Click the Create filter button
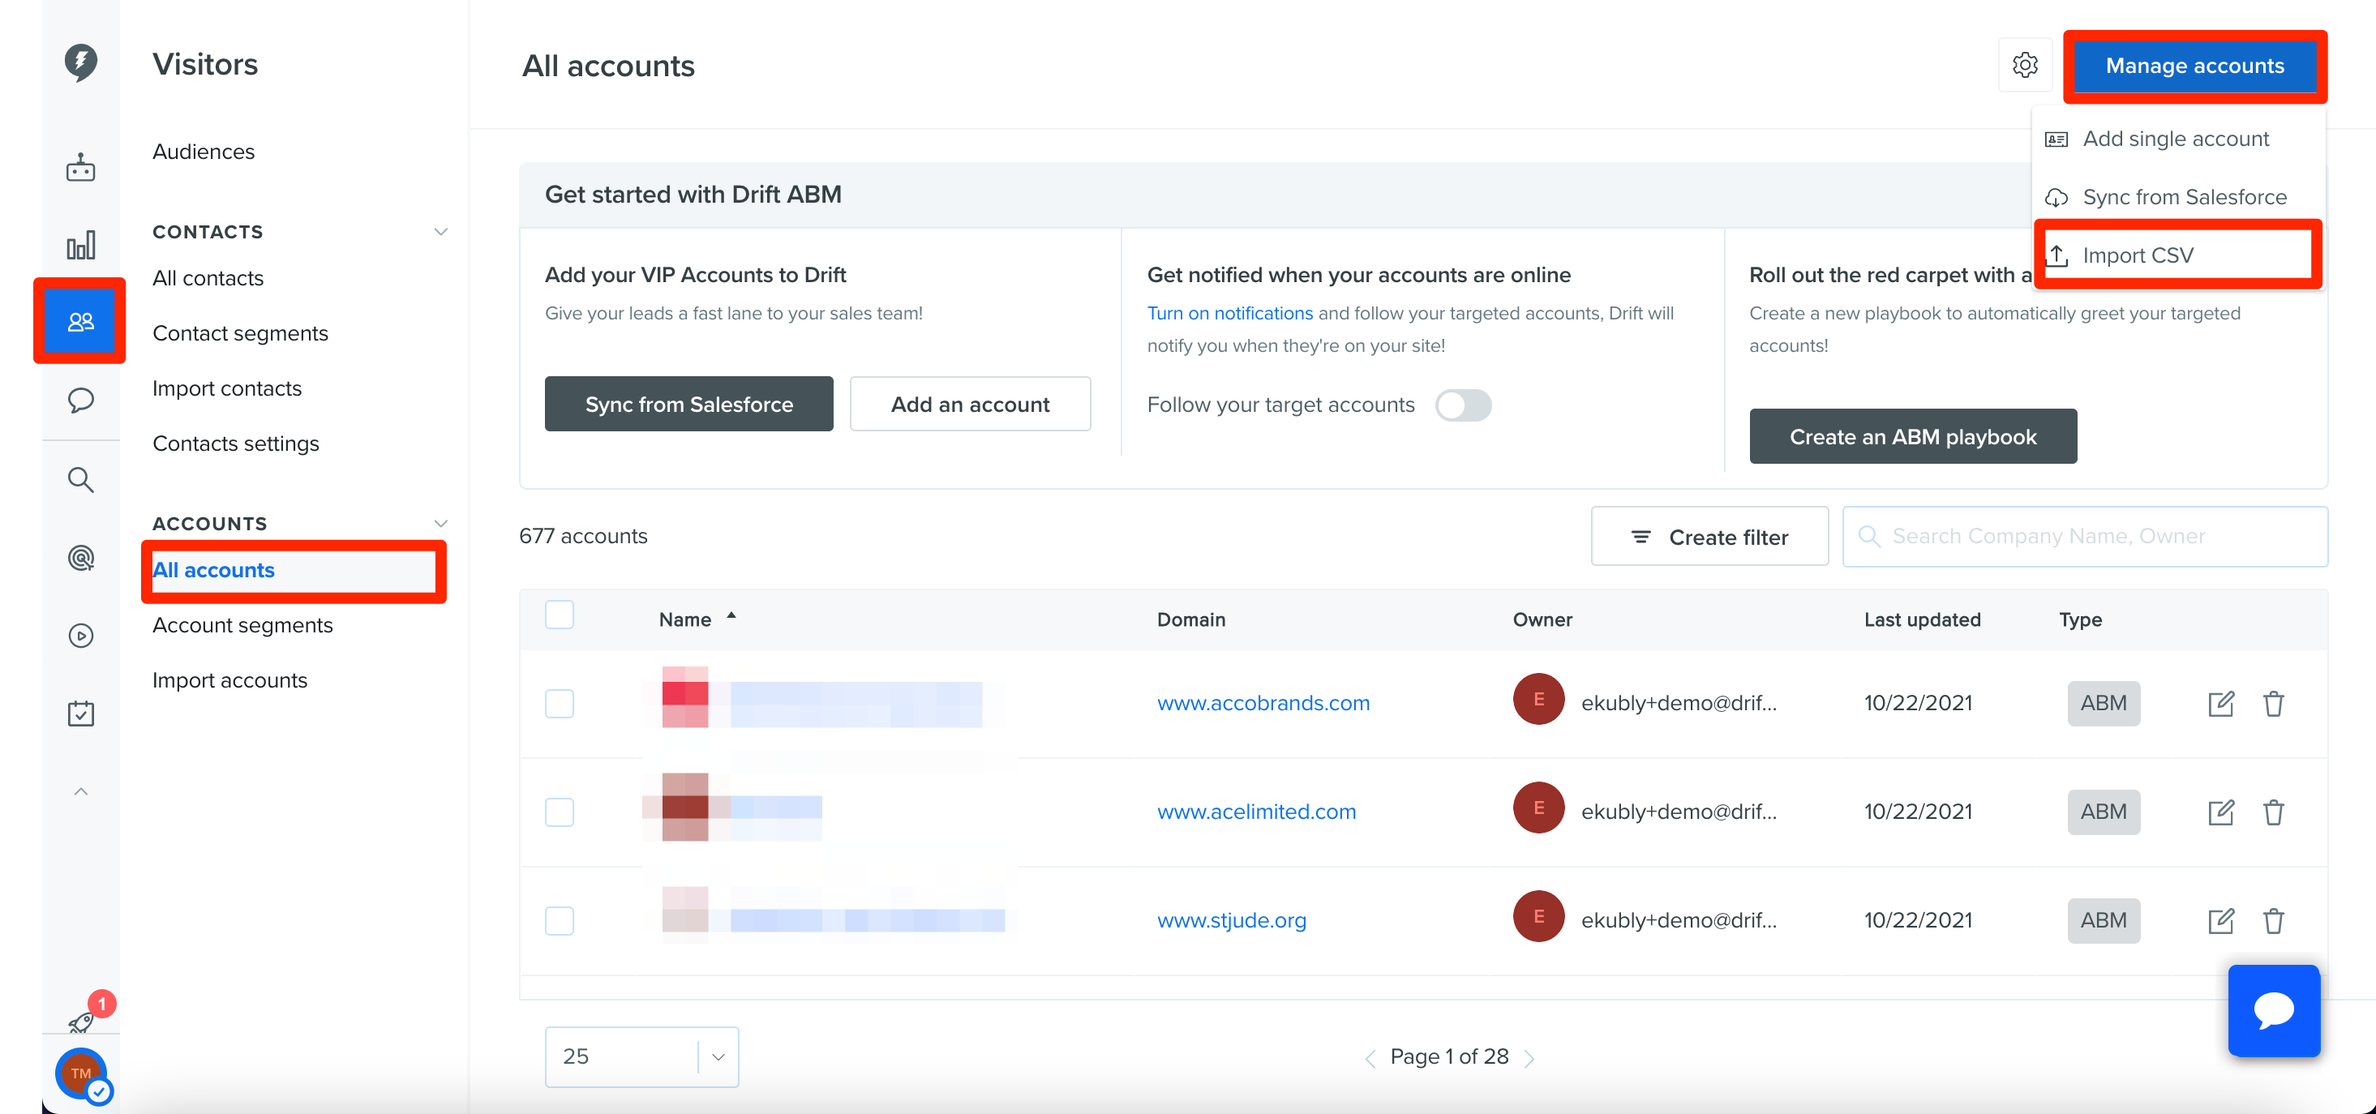 1709,537
